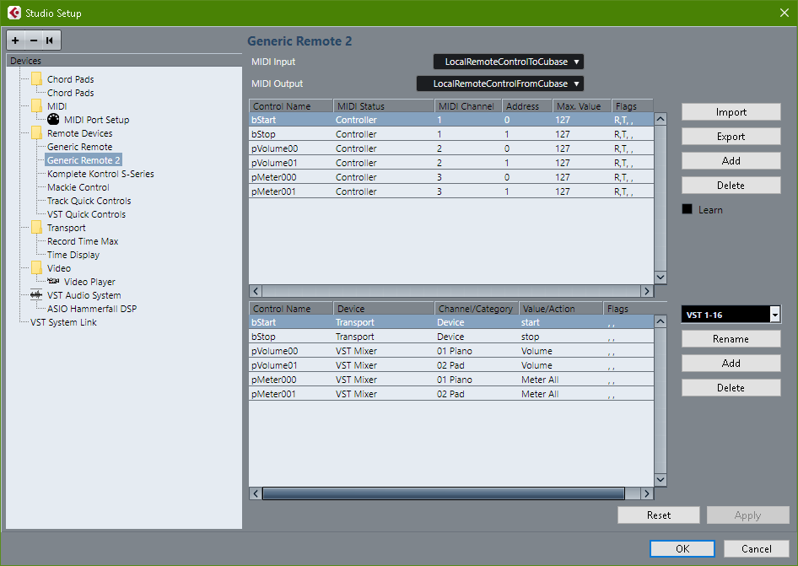Screen dimensions: 798x566
Task: Click scroll down arrow of upper table
Action: click(x=661, y=278)
